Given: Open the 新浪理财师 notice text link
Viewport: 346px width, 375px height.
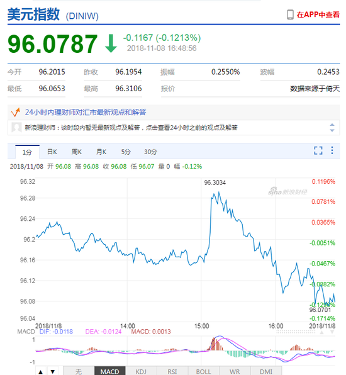Looking at the screenshot, I should [x=131, y=128].
